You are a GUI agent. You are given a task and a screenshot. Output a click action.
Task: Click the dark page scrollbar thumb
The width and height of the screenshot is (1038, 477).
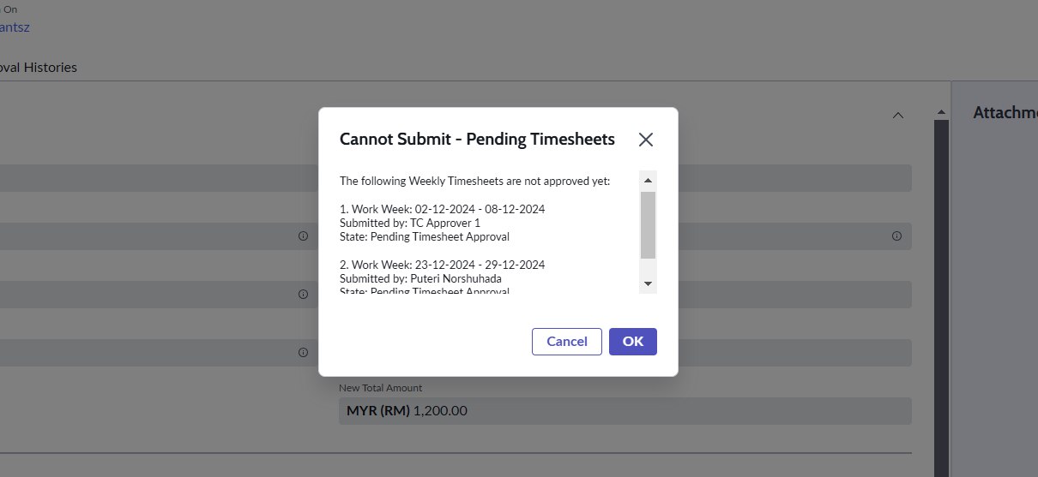pyautogui.click(x=941, y=300)
